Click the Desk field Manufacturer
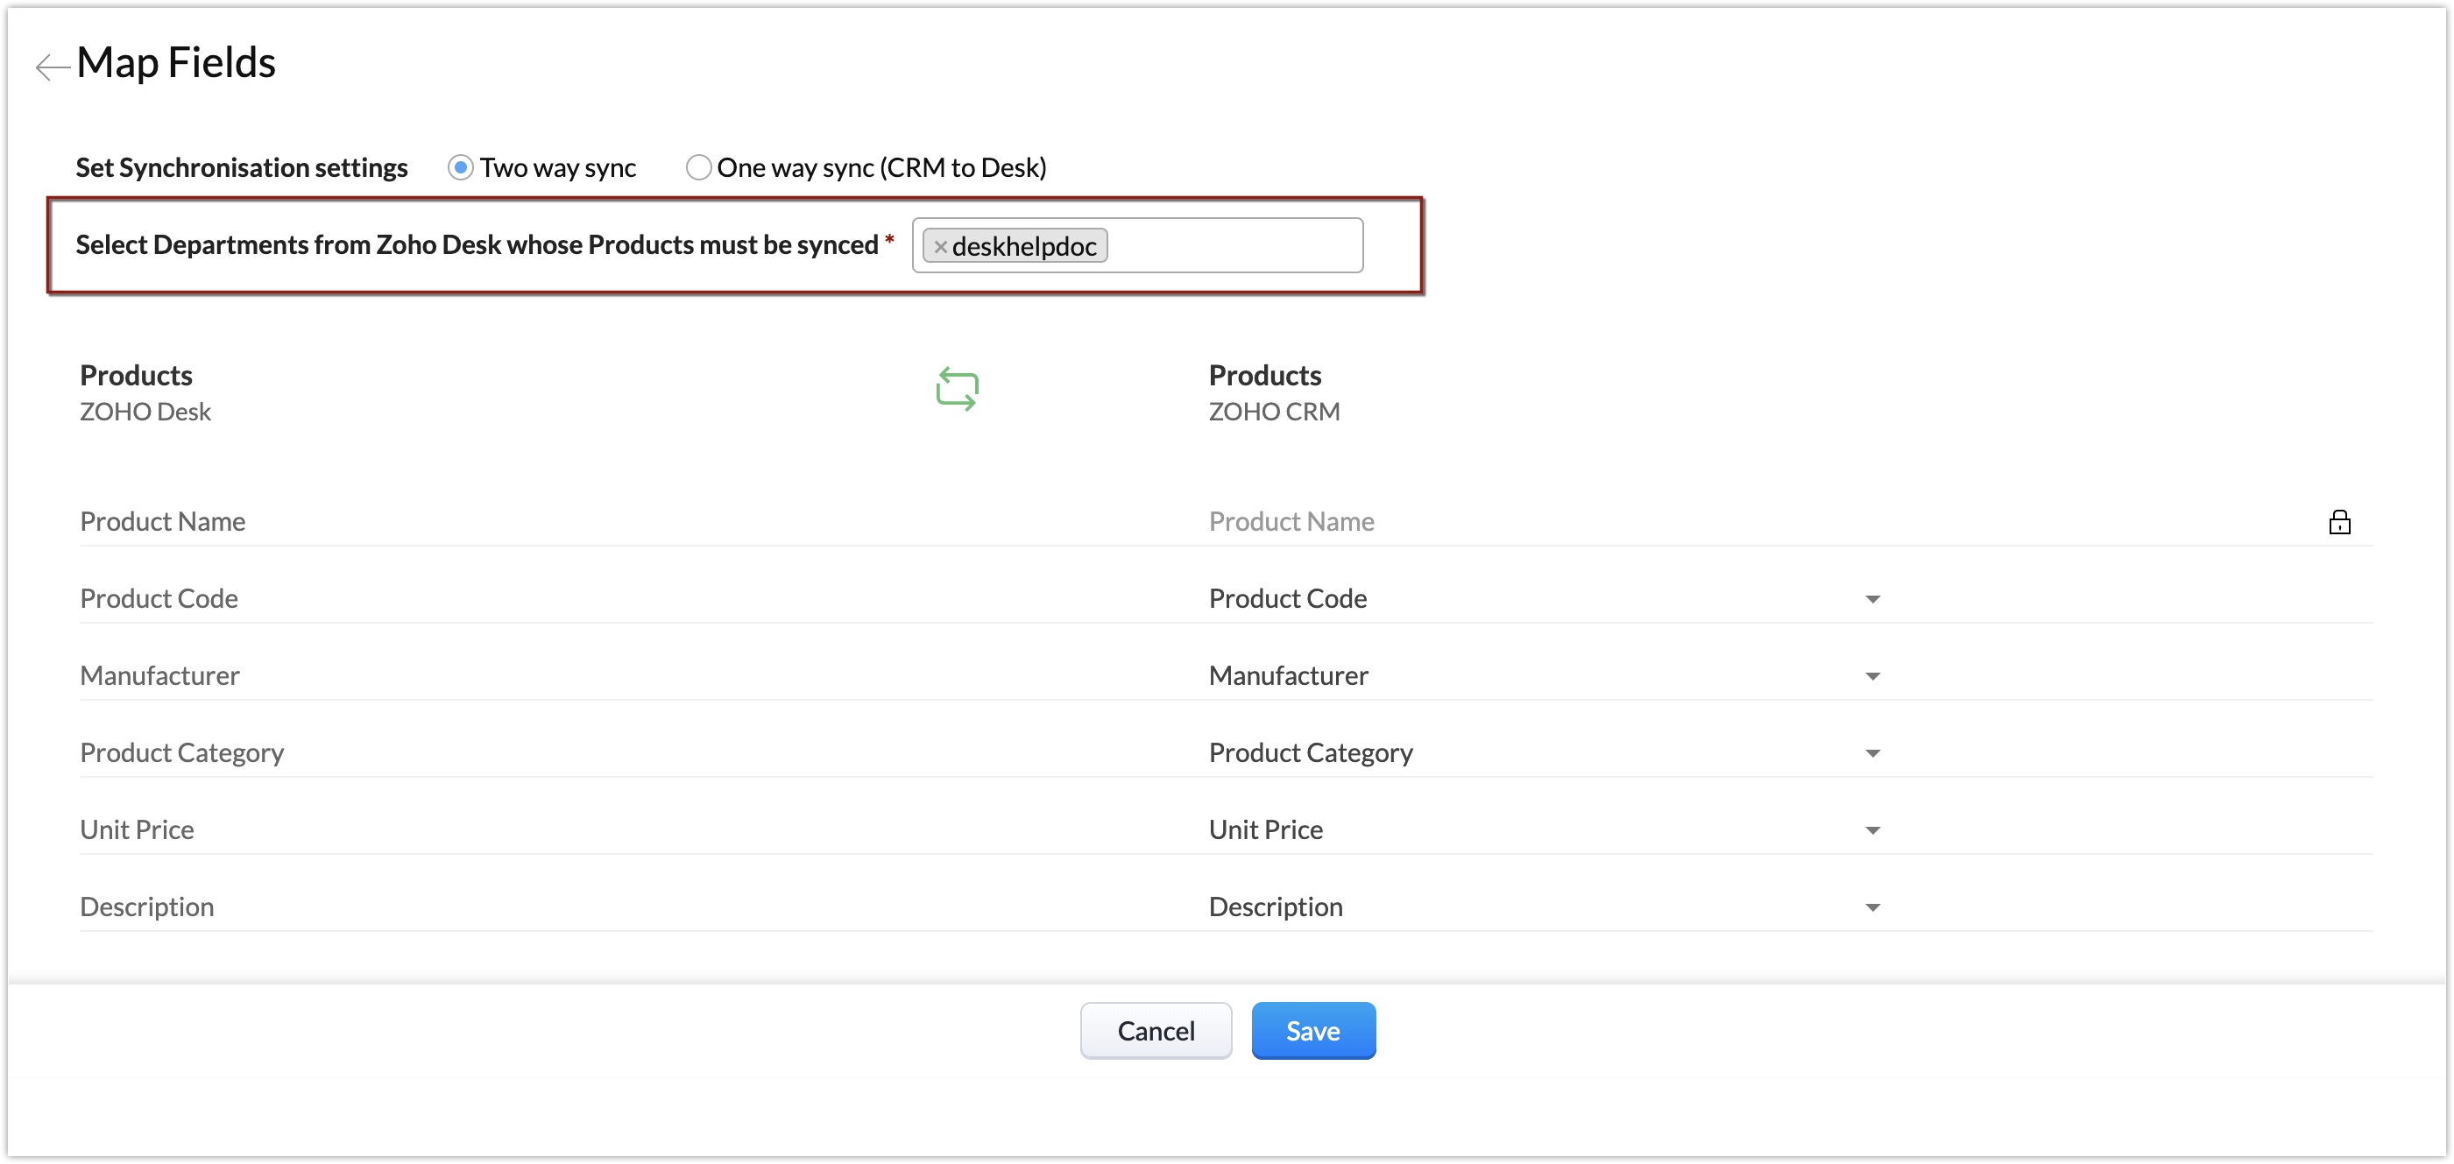This screenshot has height=1164, width=2454. coord(160,676)
